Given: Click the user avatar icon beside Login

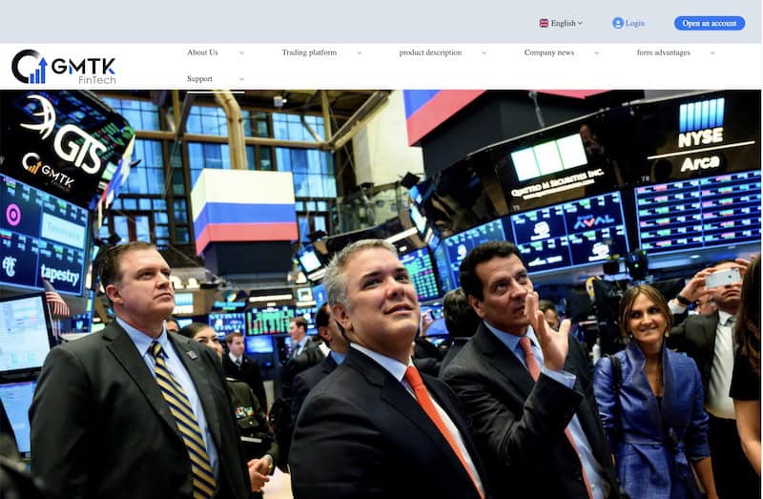Looking at the screenshot, I should 618,23.
